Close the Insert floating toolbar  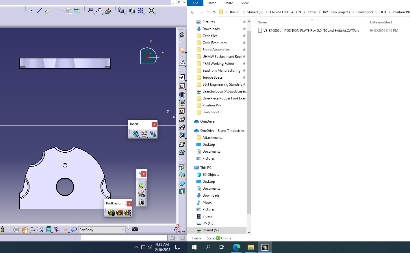pyautogui.click(x=155, y=124)
